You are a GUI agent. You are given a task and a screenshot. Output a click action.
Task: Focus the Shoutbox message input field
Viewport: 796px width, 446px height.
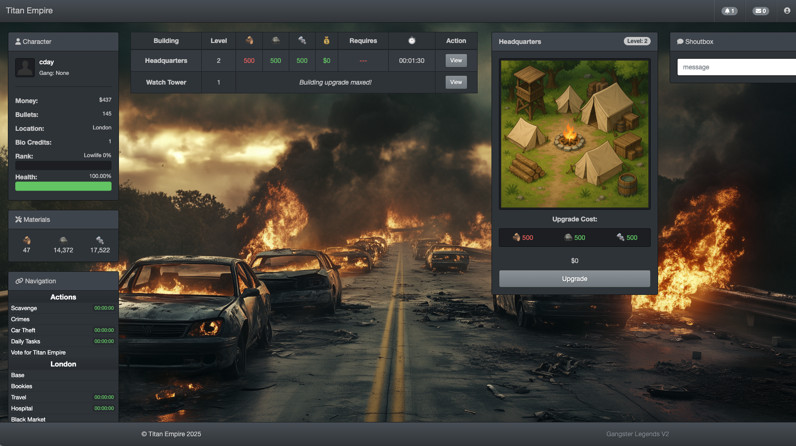(736, 67)
